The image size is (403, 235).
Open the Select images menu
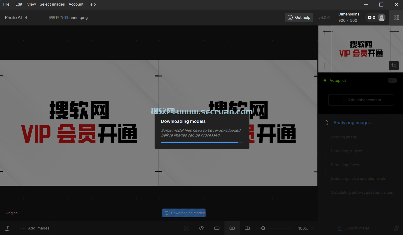(52, 4)
